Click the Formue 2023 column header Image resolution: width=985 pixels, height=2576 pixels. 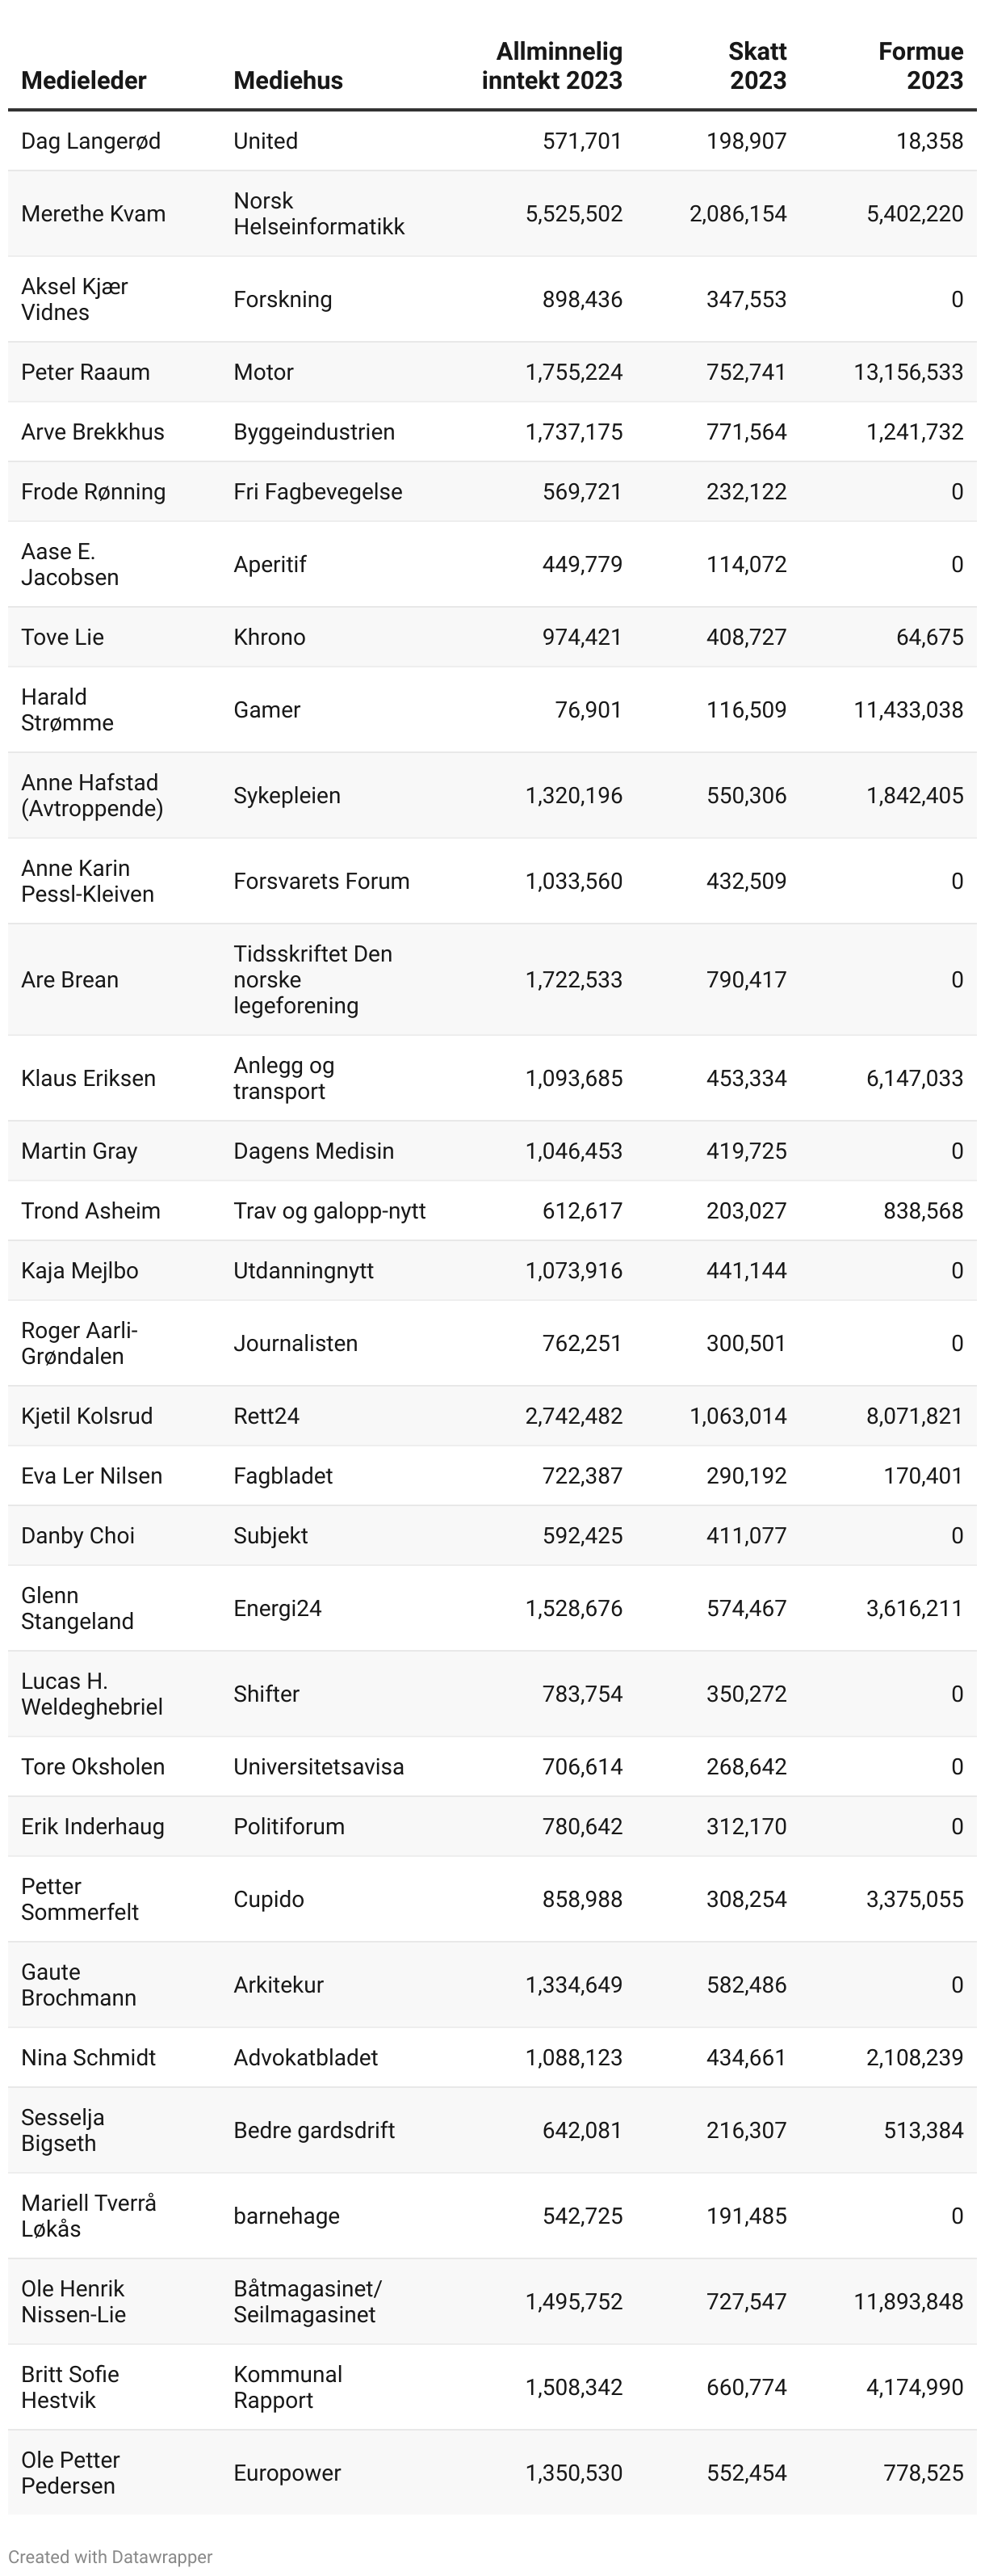[x=920, y=66]
